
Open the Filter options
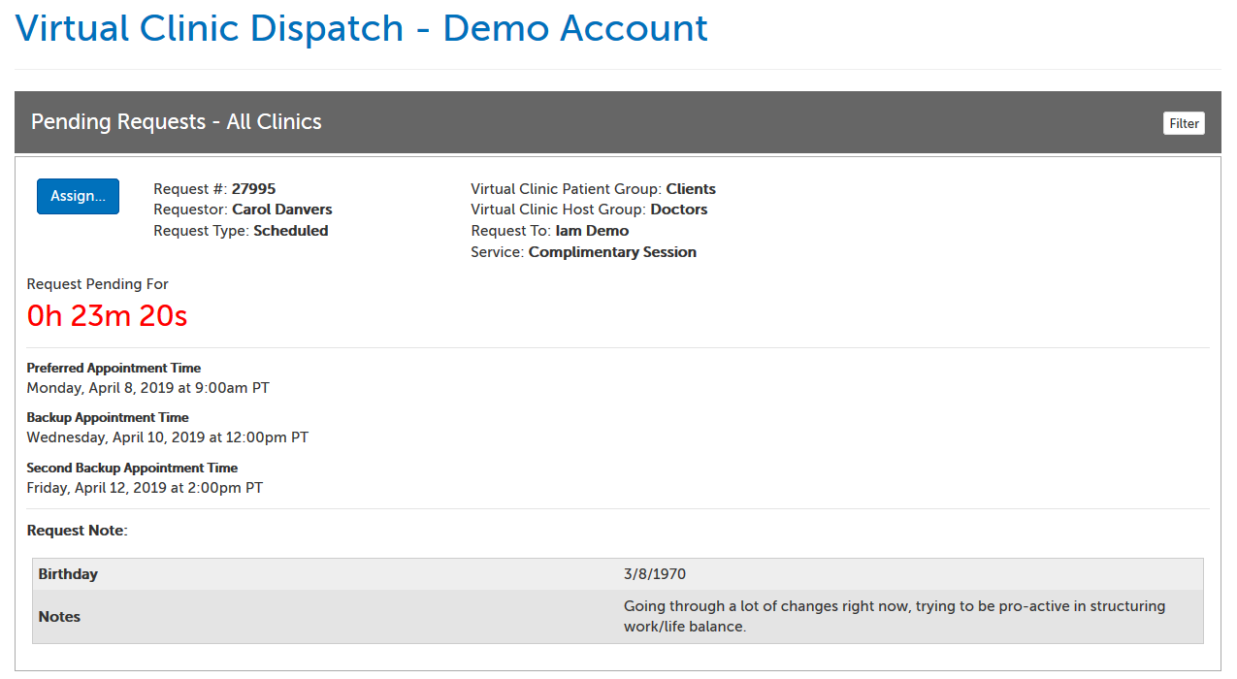click(x=1184, y=123)
